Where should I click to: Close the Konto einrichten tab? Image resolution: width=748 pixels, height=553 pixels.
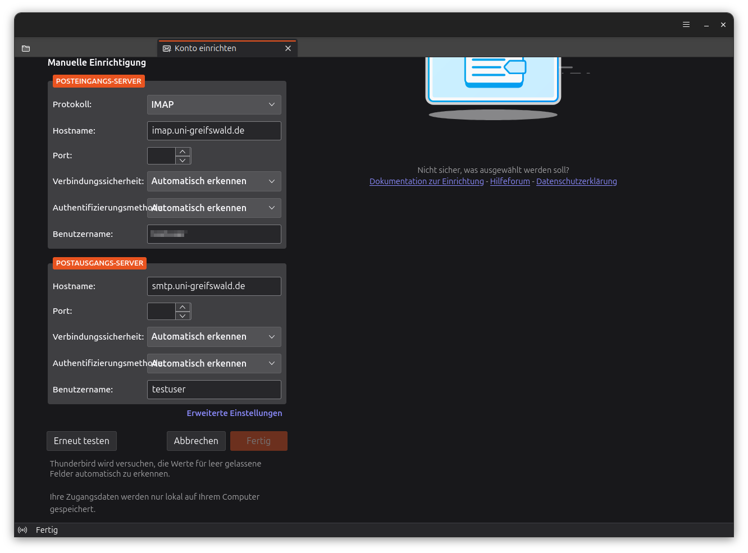[x=288, y=48]
